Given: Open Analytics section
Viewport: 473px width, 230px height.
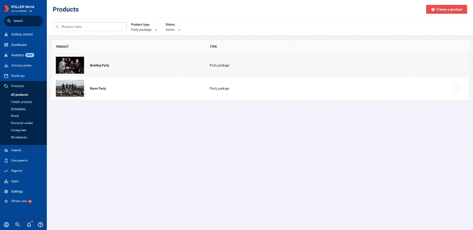Looking at the screenshot, I should (18, 55).
